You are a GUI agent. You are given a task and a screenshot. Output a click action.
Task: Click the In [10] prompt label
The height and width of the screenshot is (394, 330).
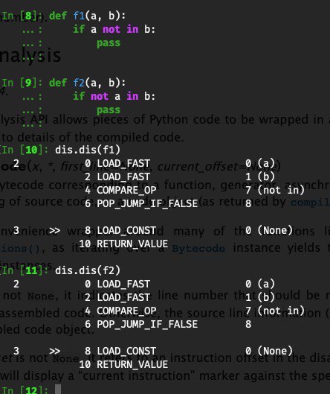click(x=25, y=150)
